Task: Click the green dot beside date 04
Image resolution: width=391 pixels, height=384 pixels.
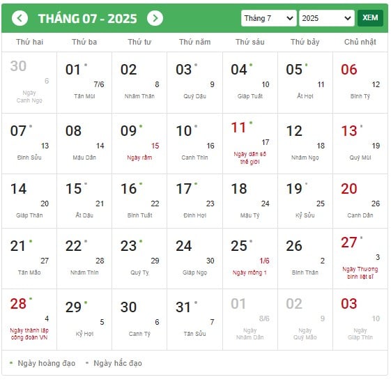Action: (x=251, y=65)
